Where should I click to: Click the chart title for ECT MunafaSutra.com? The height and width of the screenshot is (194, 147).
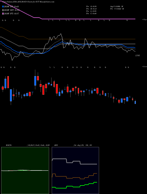click(x=28, y=2)
